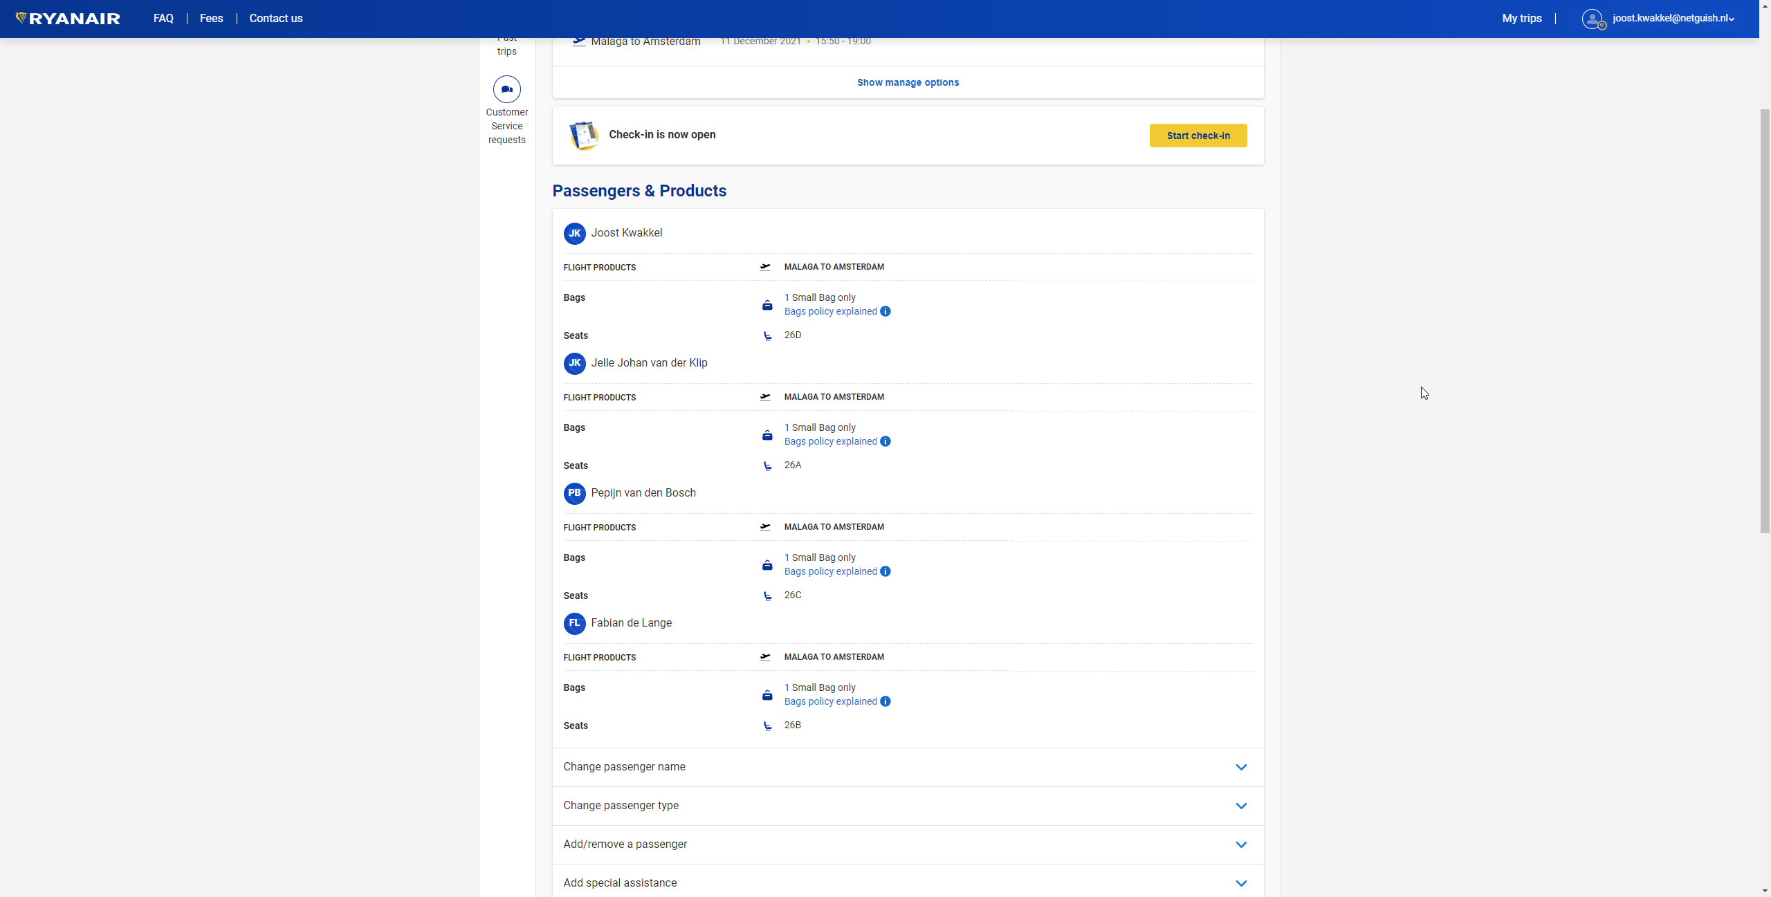
Task: Click the user account avatar icon
Action: (x=1593, y=19)
